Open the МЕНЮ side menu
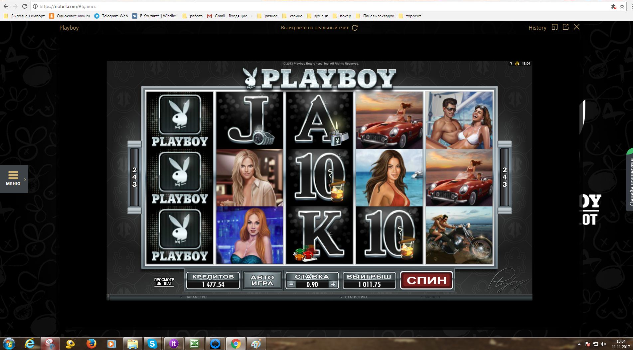Screen dimensions: 633x350 coord(14,179)
